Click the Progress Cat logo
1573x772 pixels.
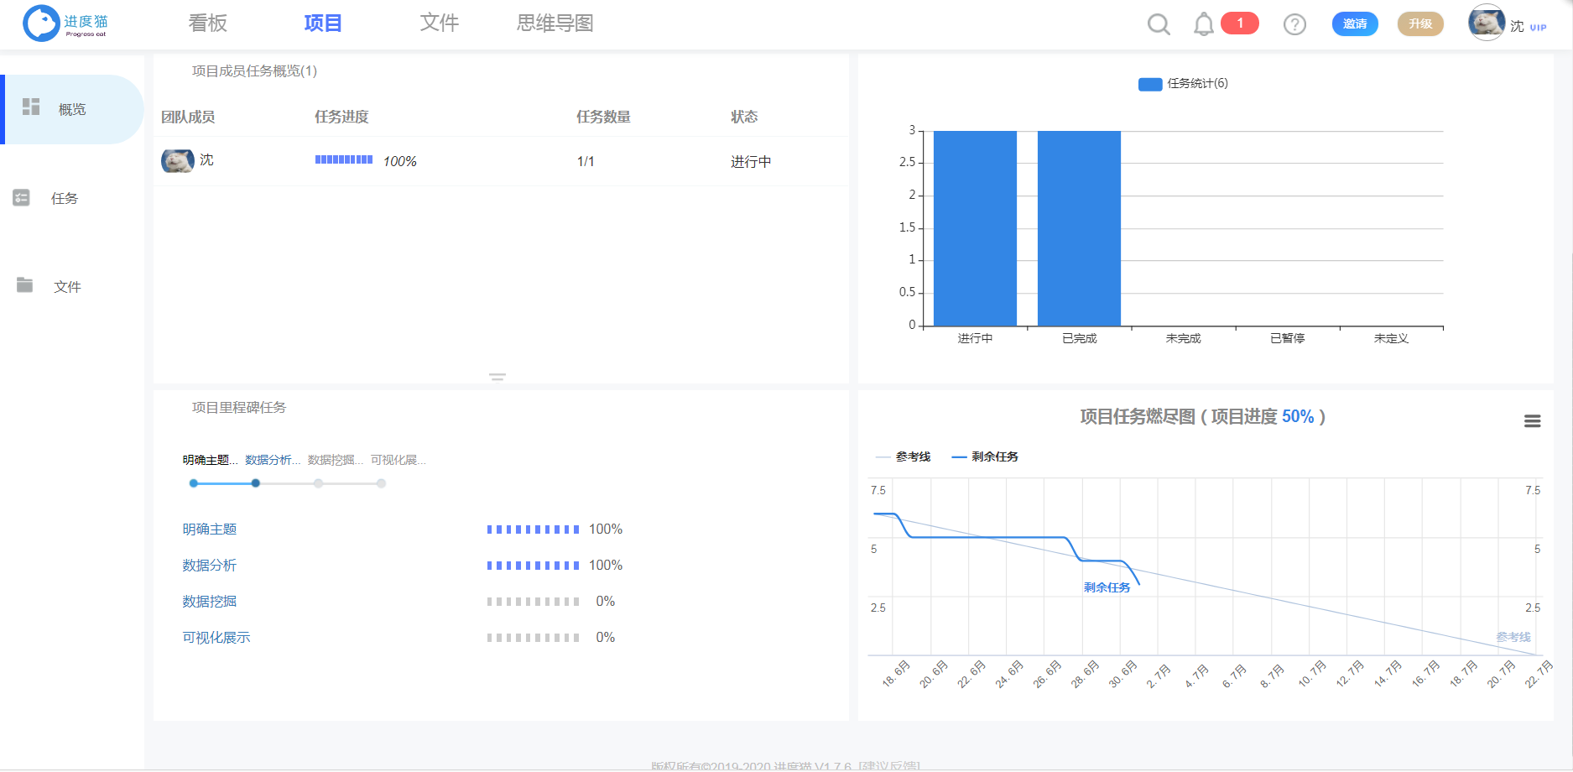[x=65, y=23]
